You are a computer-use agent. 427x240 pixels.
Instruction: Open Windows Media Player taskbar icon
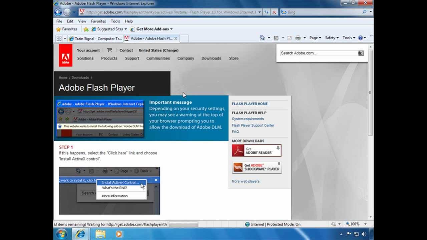pos(119,234)
